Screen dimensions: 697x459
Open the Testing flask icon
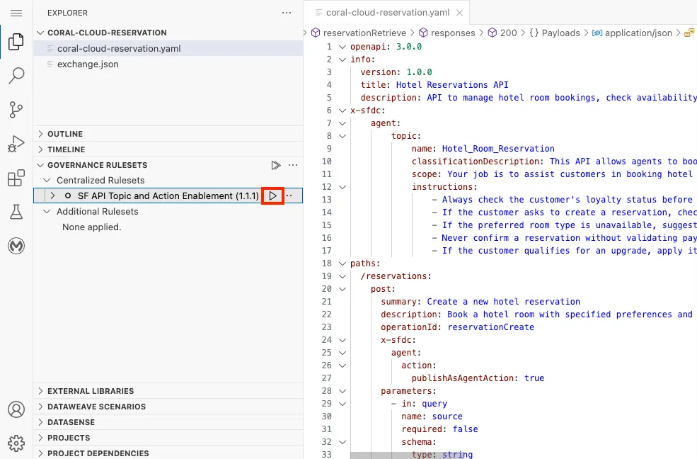coord(16,212)
